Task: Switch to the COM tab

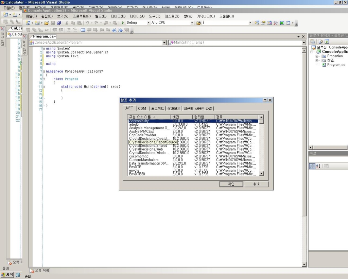Action: point(142,109)
